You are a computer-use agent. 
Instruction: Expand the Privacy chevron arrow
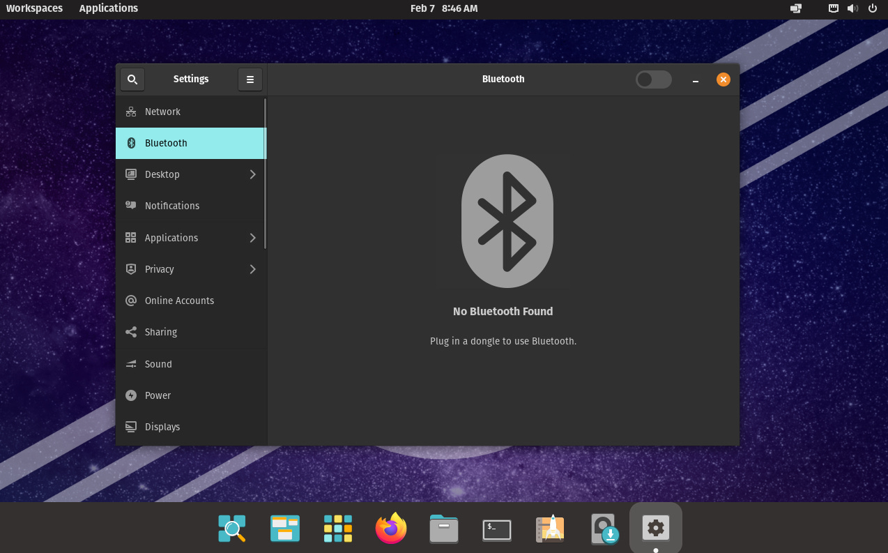point(253,269)
